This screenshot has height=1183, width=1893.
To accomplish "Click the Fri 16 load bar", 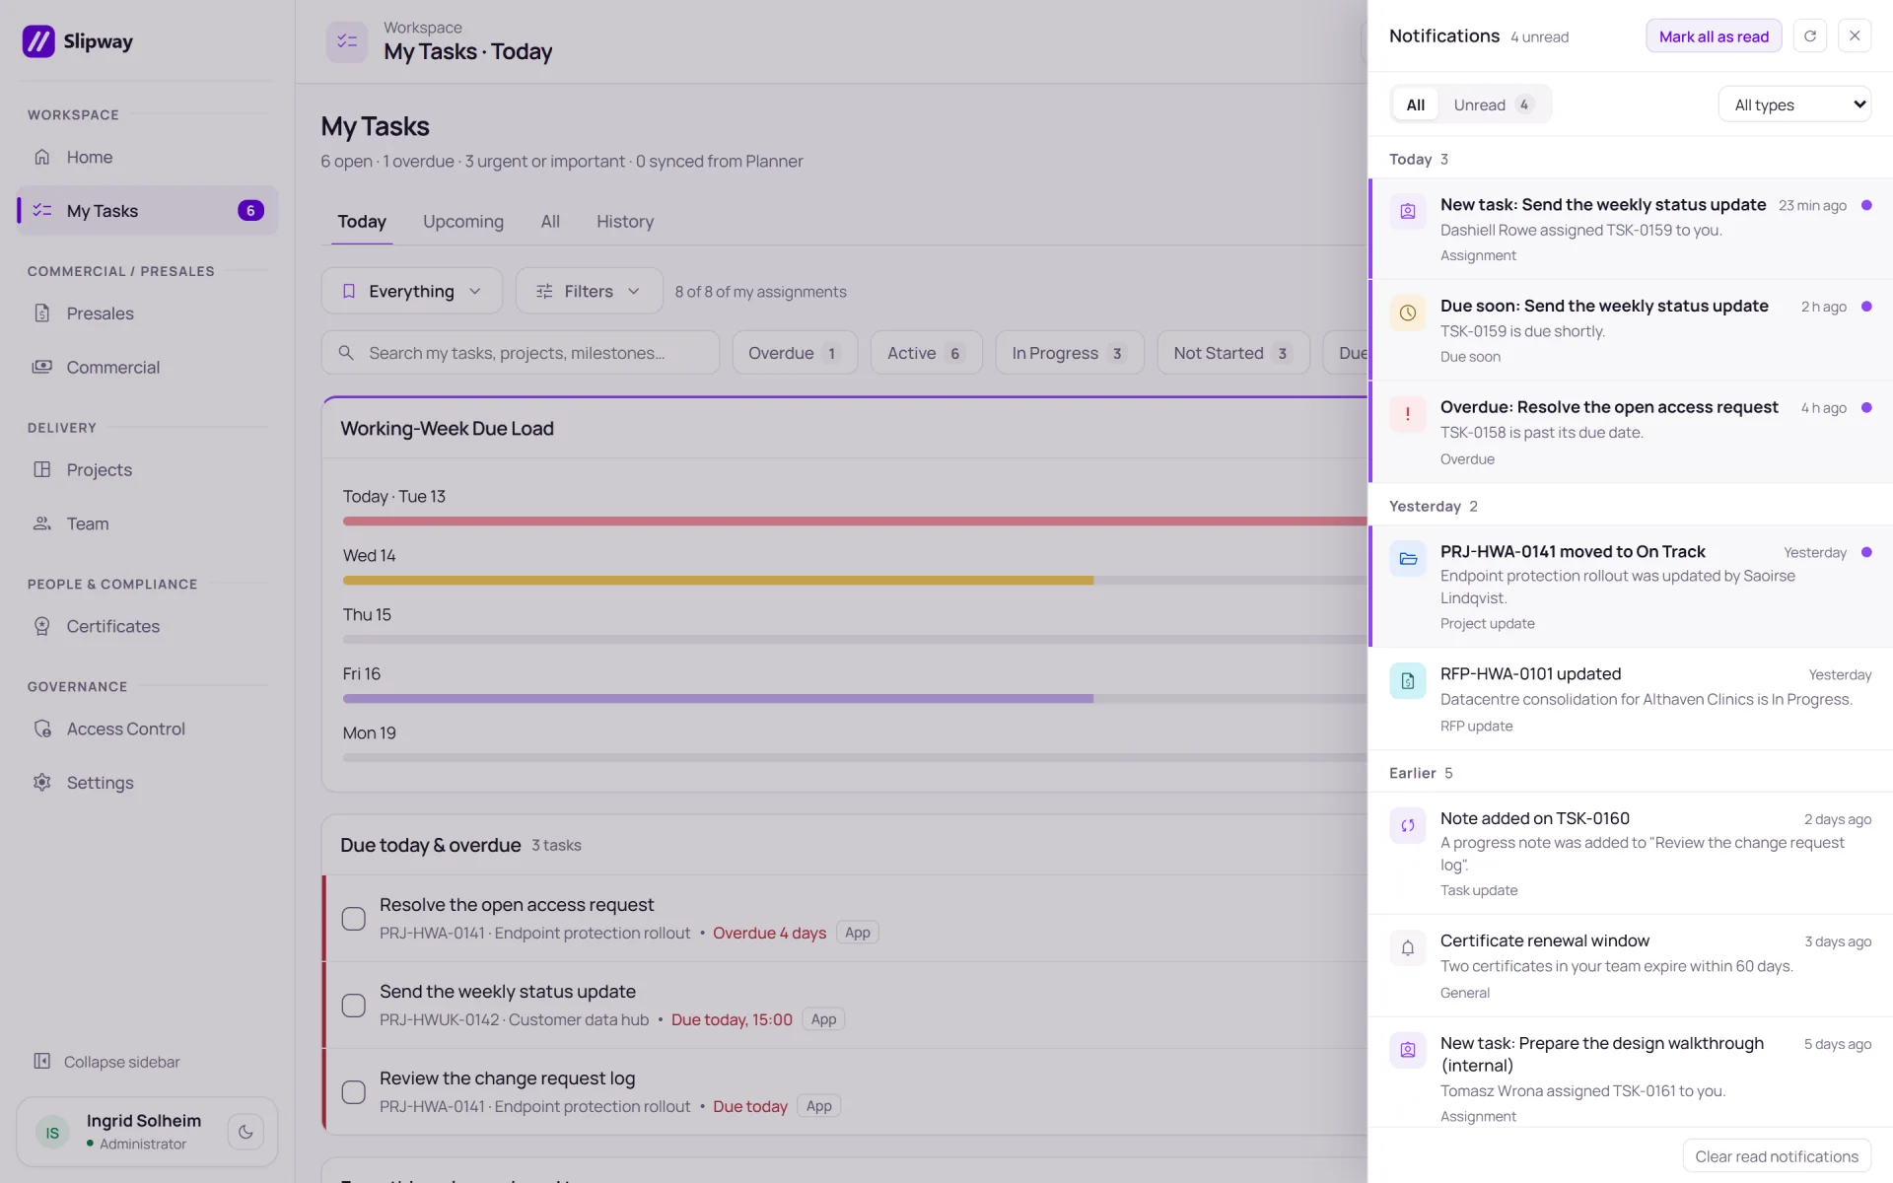I will point(718,699).
